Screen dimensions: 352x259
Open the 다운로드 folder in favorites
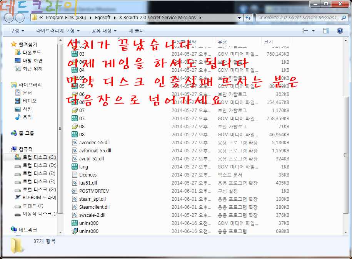pyautogui.click(x=32, y=53)
